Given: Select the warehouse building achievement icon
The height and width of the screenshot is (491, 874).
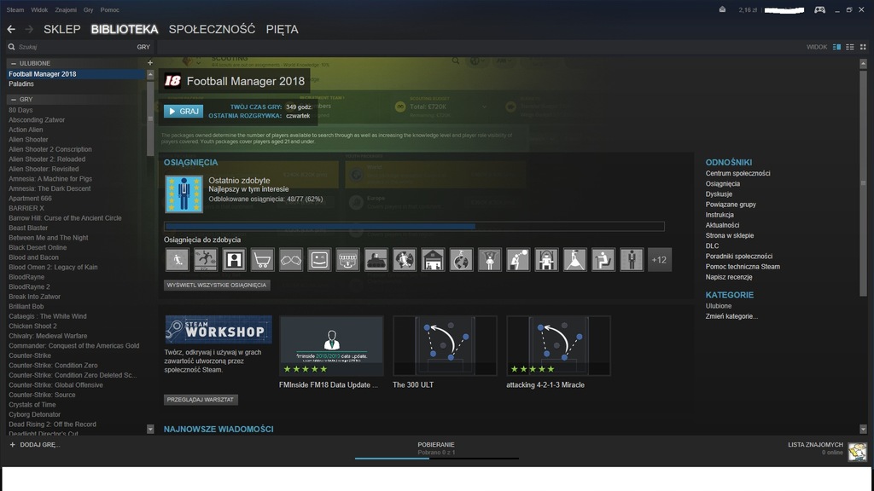Looking at the screenshot, I should click(433, 260).
